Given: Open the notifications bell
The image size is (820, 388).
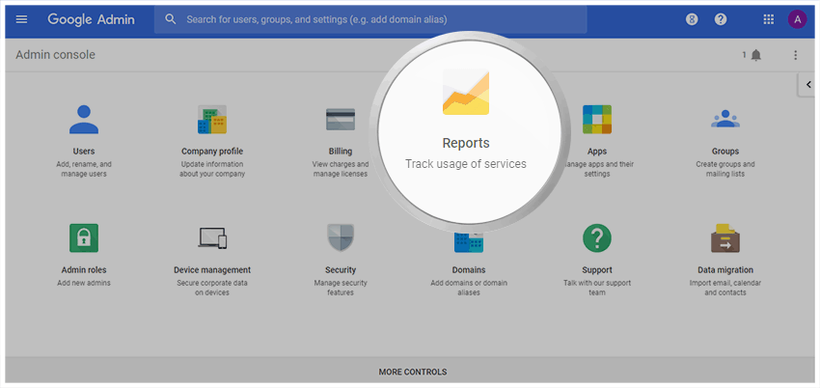Looking at the screenshot, I should point(756,55).
